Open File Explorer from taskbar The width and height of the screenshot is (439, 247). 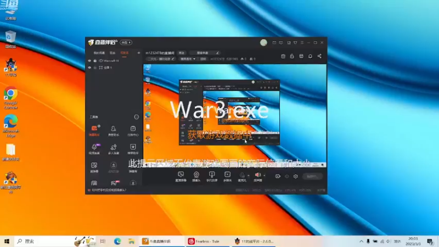(131, 241)
